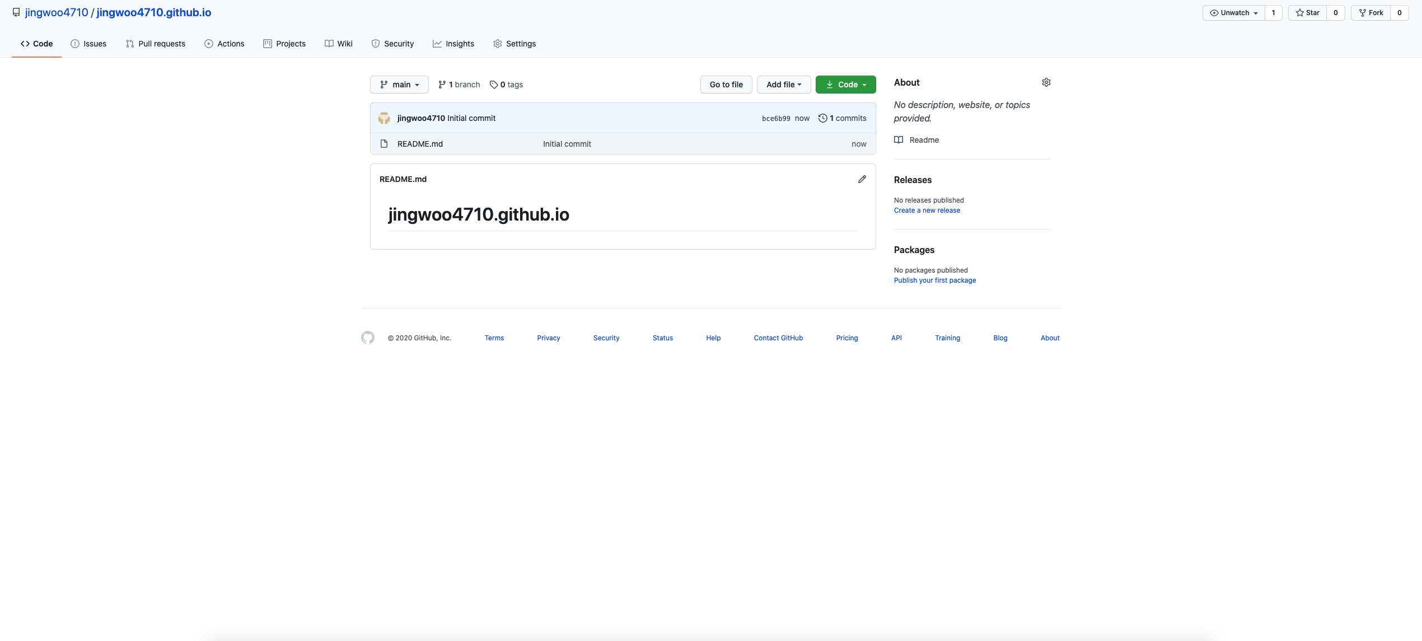Image resolution: width=1422 pixels, height=641 pixels.
Task: View the 1 branch link
Action: [x=459, y=85]
